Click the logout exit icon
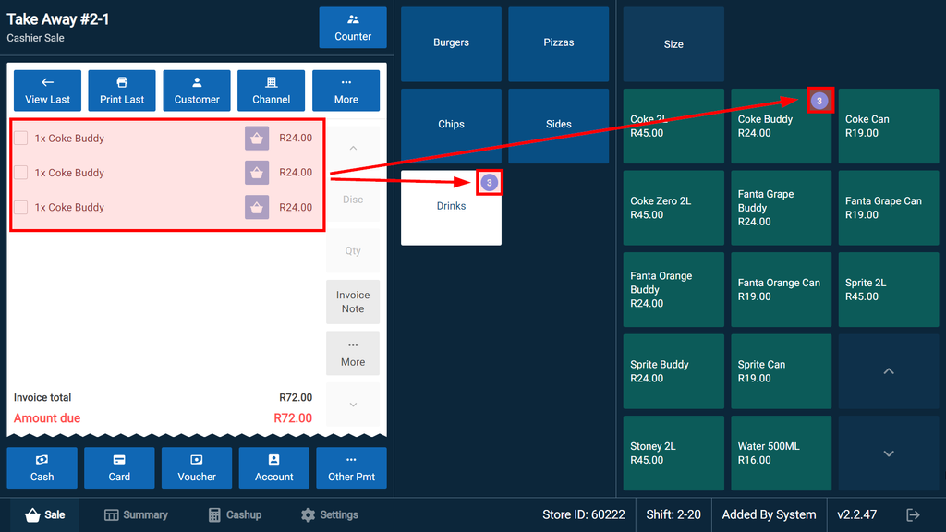The image size is (946, 532). (914, 515)
